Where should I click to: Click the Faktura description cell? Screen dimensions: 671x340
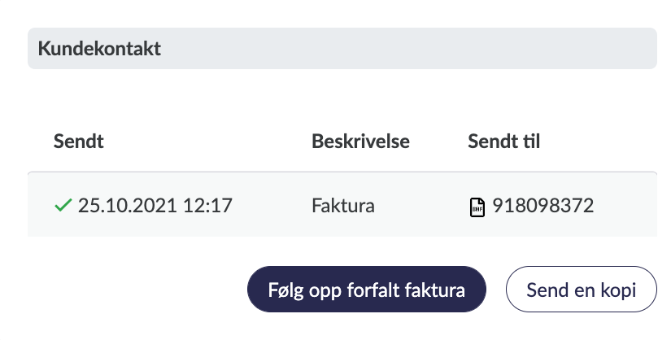coord(342,206)
